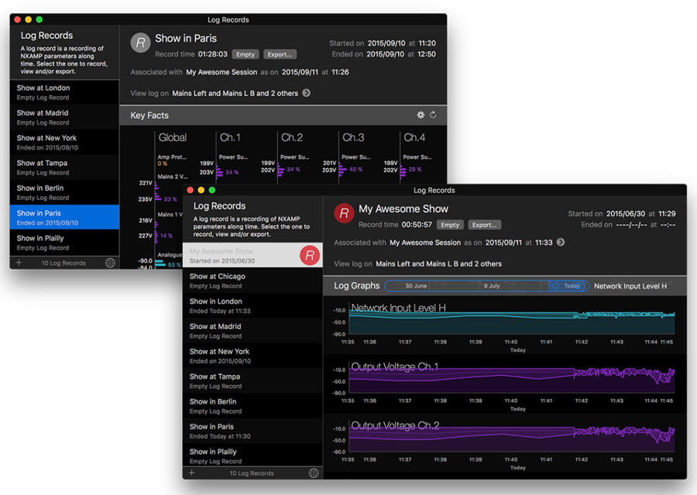Minimize the back Log Records window with yellow button

(x=29, y=19)
